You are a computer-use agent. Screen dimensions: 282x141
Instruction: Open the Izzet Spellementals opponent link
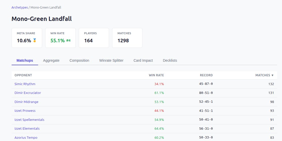click(29, 120)
